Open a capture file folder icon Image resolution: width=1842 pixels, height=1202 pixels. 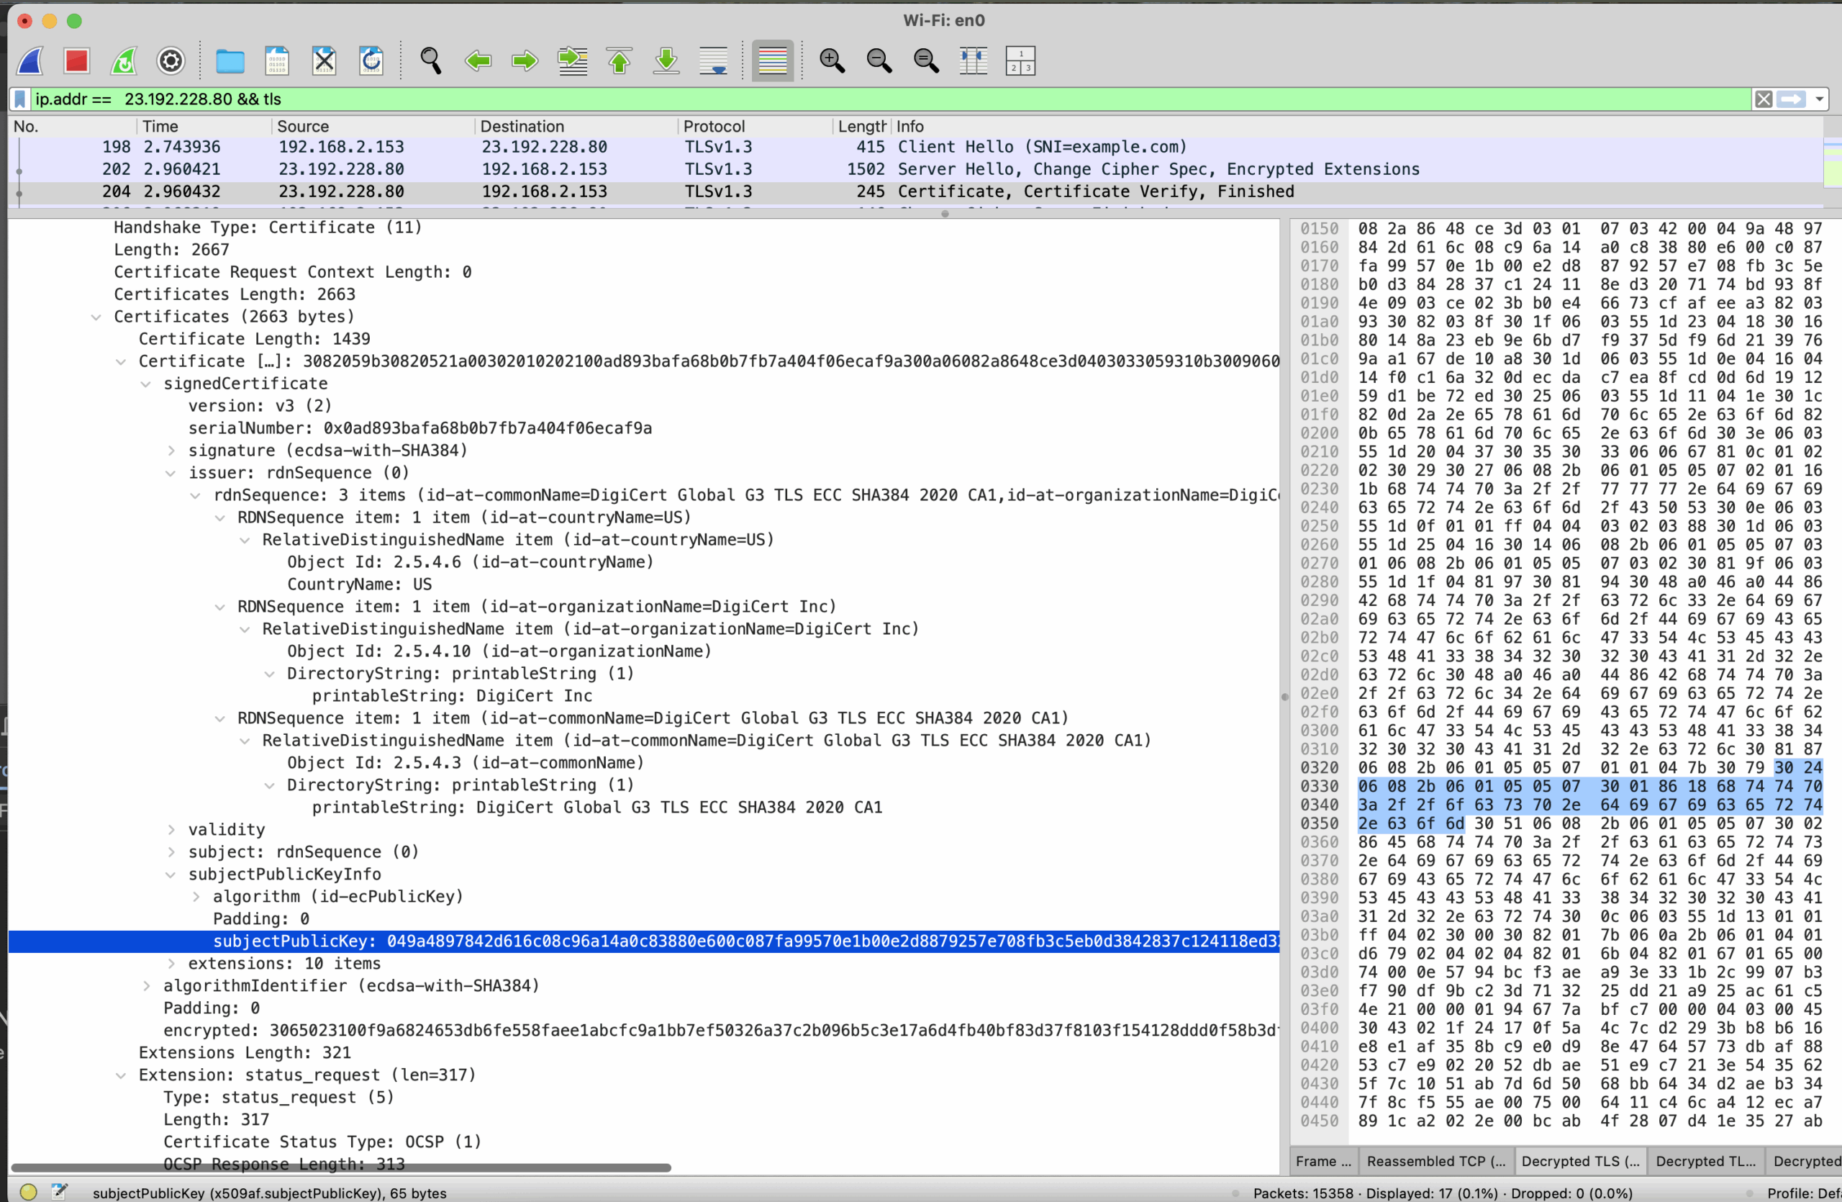pyautogui.click(x=230, y=60)
